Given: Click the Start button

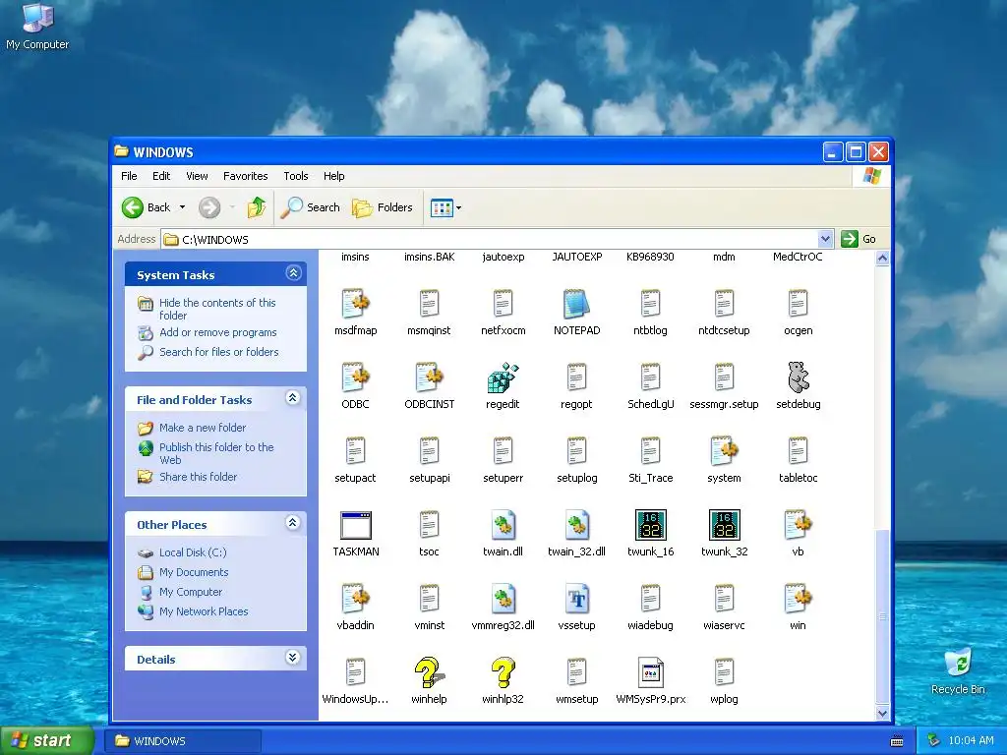Looking at the screenshot, I should point(47,741).
